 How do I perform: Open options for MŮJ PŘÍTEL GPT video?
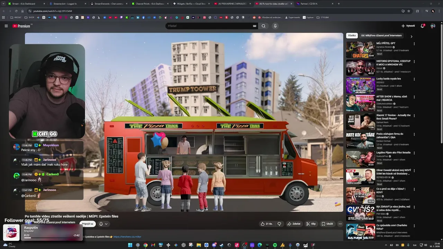pos(414,44)
